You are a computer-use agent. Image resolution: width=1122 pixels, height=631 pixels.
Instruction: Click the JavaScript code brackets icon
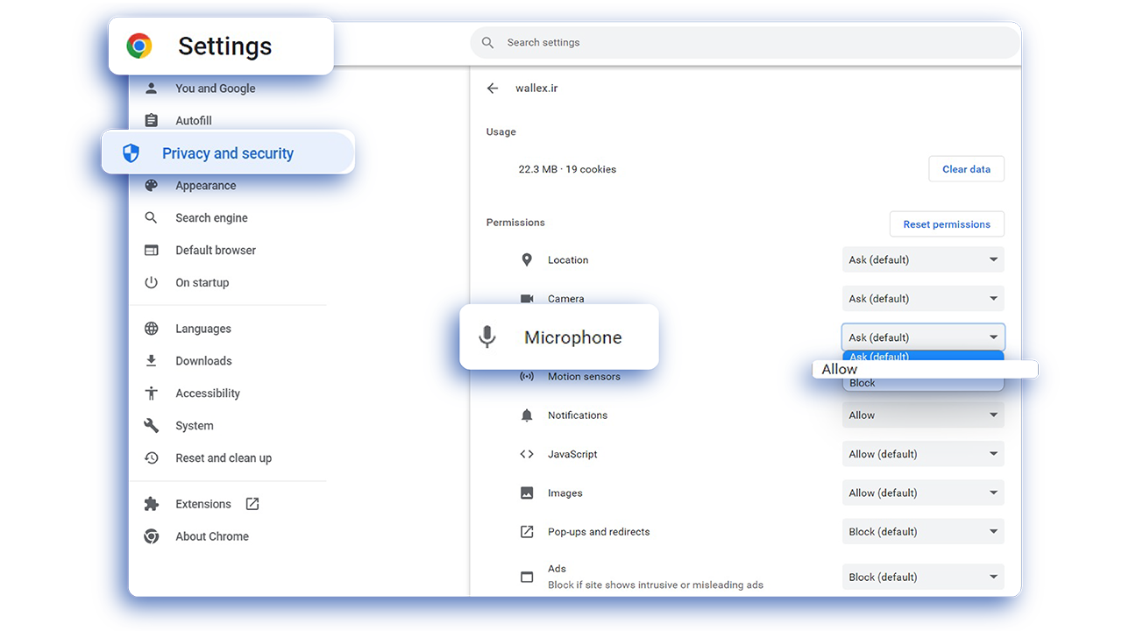pyautogui.click(x=527, y=454)
